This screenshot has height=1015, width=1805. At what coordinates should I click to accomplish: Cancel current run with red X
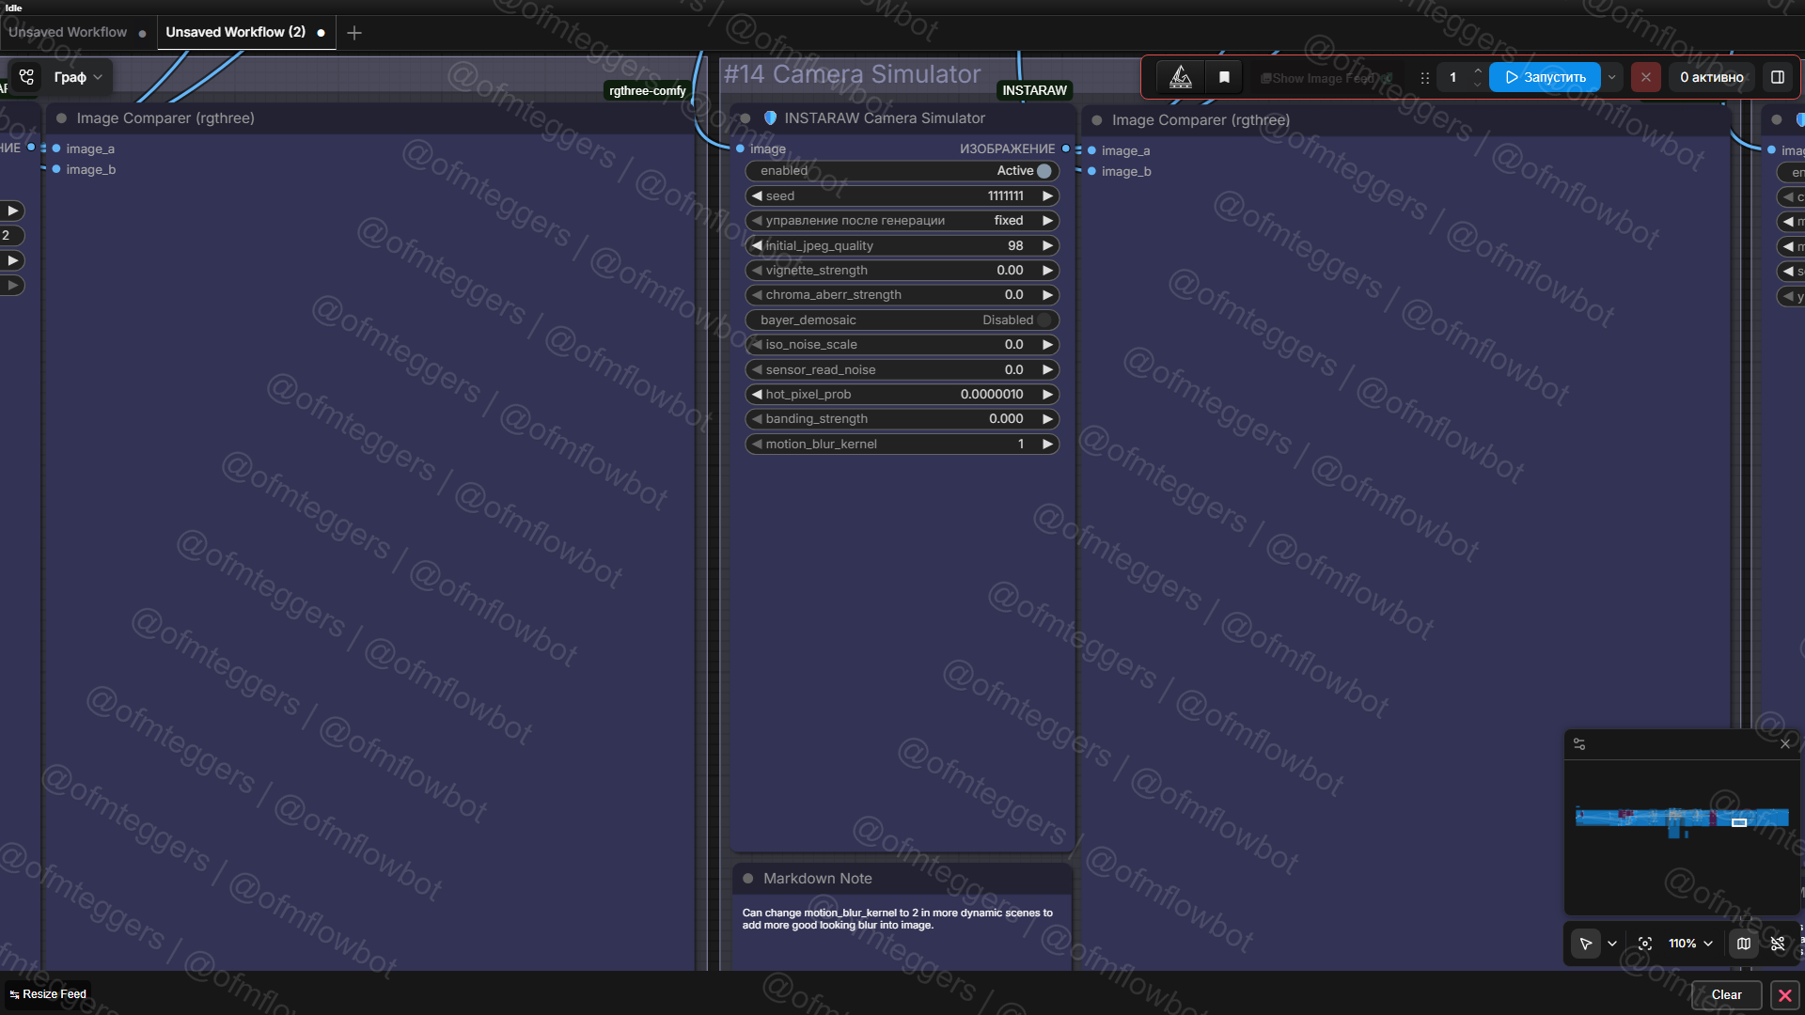pos(1645,77)
